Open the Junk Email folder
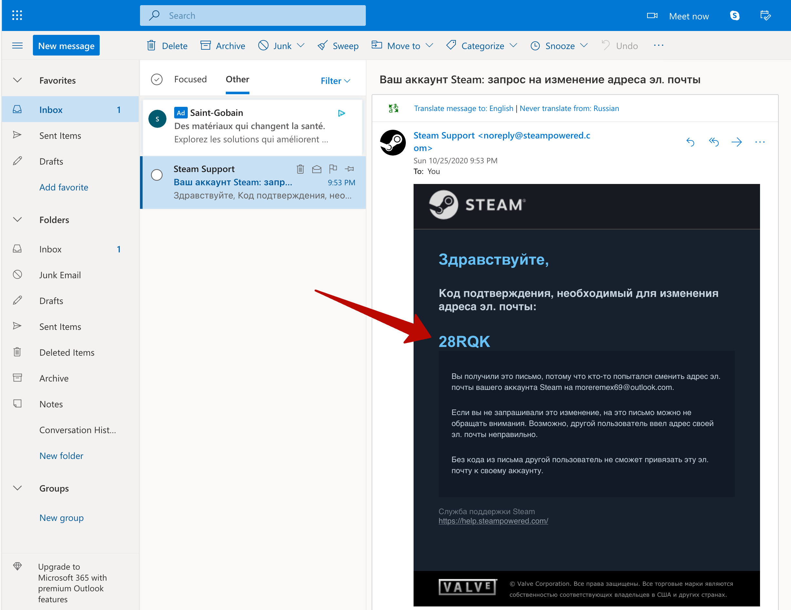The image size is (791, 610). [x=70, y=275]
